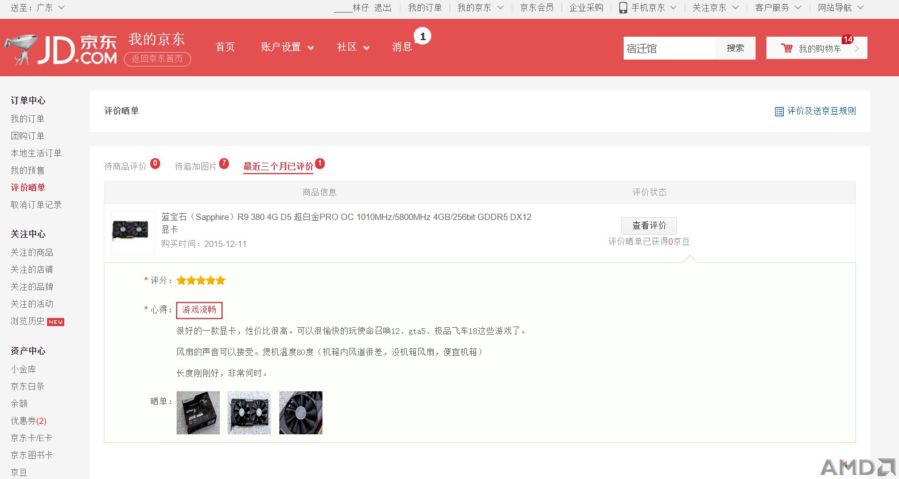Screen dimensions: 899x479
Task: Click the search input field
Action: [x=670, y=48]
